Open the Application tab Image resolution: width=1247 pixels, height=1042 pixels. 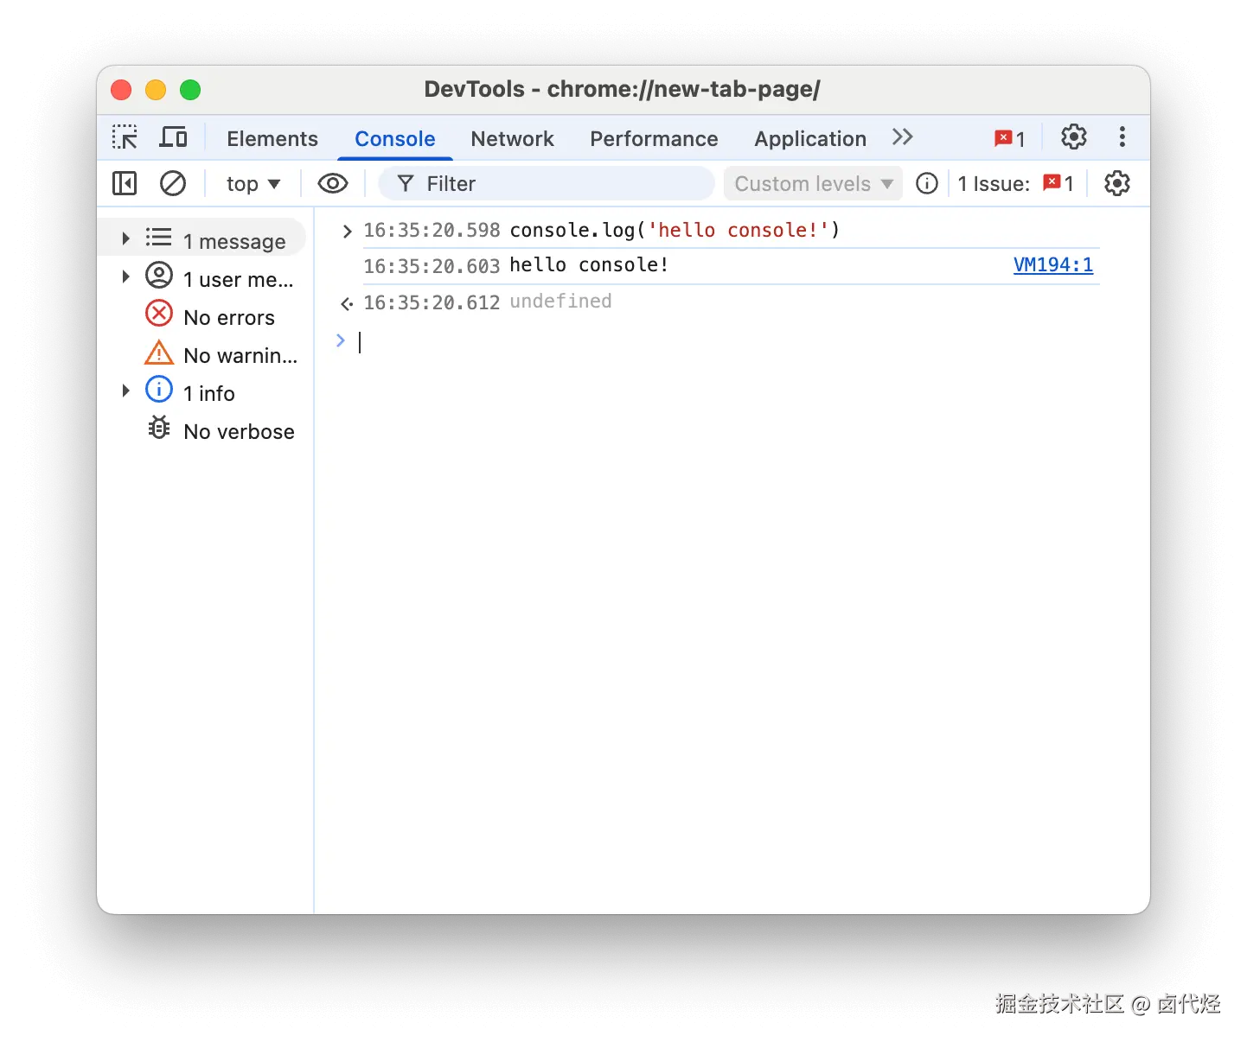pos(810,139)
